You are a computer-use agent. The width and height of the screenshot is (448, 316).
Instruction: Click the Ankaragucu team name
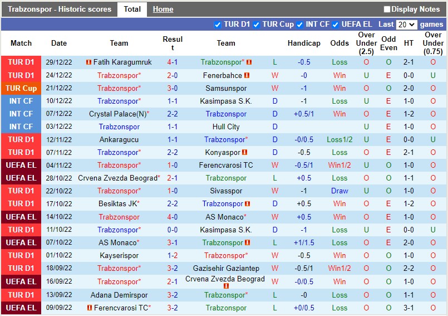coord(119,140)
